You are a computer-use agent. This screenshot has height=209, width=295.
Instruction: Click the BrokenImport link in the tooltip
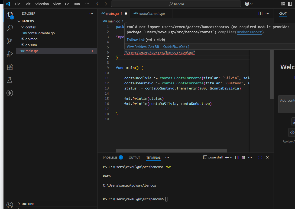coord(249,32)
